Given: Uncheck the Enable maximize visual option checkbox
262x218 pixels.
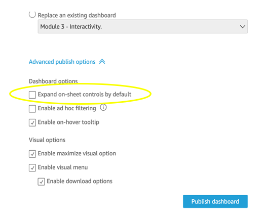Looking at the screenshot, I should [32, 154].
